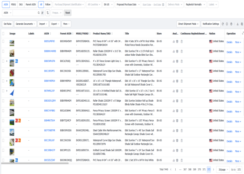Open the 20/page size selector
244x174 pixels.
(x=223, y=169)
